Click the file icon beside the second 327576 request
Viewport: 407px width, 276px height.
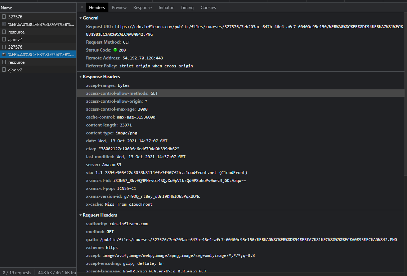pos(4,47)
